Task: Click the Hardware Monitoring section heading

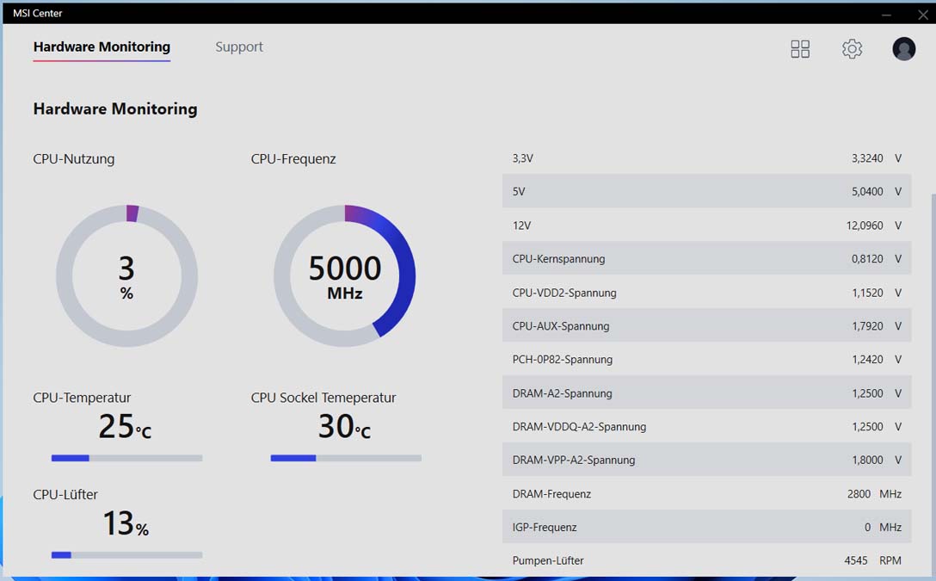Action: click(x=115, y=108)
